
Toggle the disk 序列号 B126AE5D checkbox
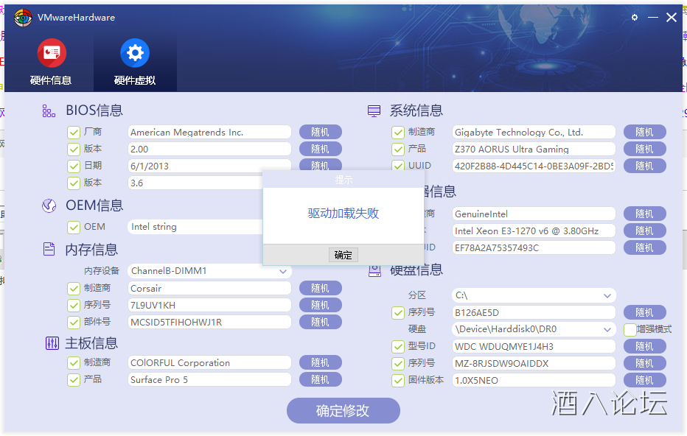coord(398,312)
